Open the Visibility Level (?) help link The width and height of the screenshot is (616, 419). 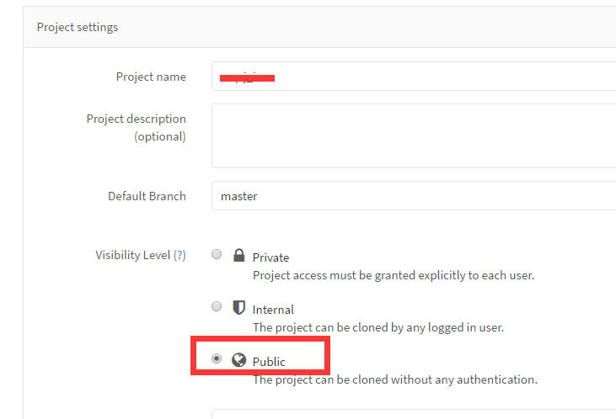click(179, 255)
